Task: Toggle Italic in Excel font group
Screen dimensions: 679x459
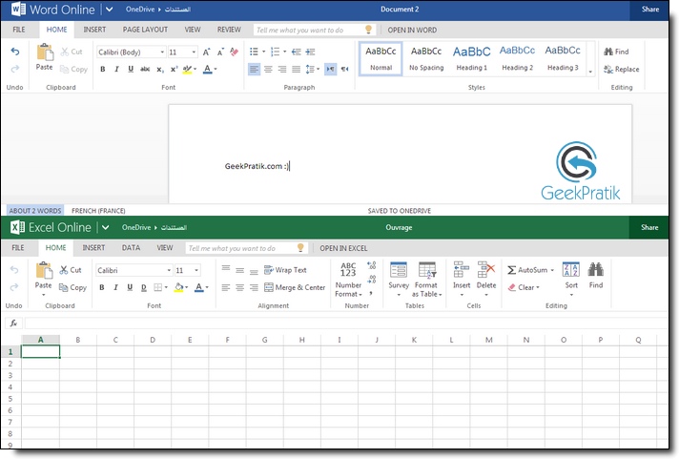Action: 115,287
